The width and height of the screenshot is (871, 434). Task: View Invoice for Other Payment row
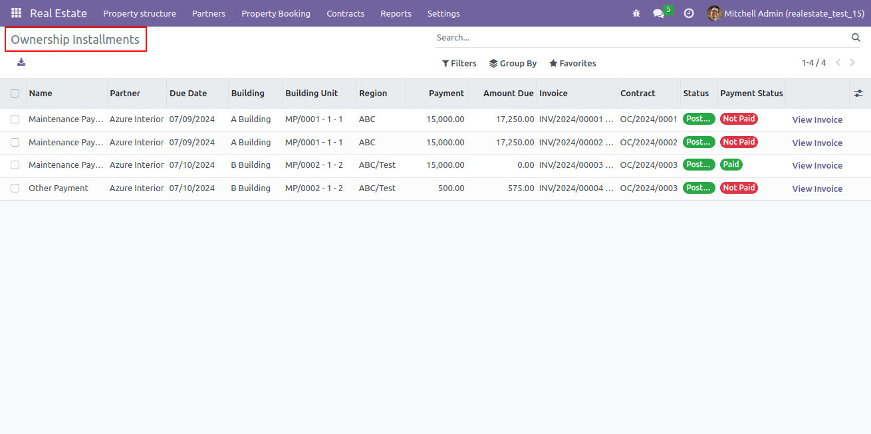pyautogui.click(x=817, y=189)
